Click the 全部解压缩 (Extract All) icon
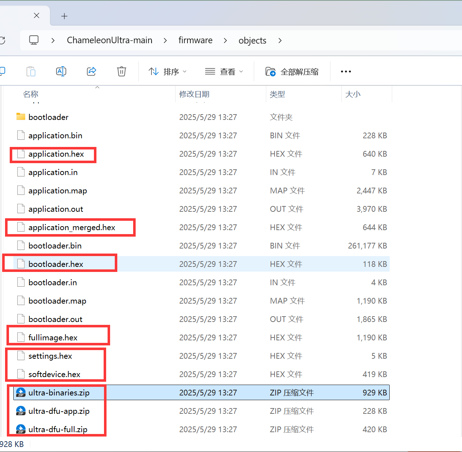 (292, 71)
